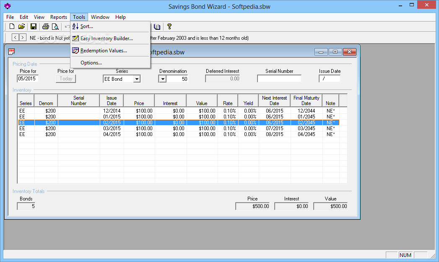The height and width of the screenshot is (262, 439).
Task: Click the next arrow in note bar
Action: pyautogui.click(x=23, y=37)
